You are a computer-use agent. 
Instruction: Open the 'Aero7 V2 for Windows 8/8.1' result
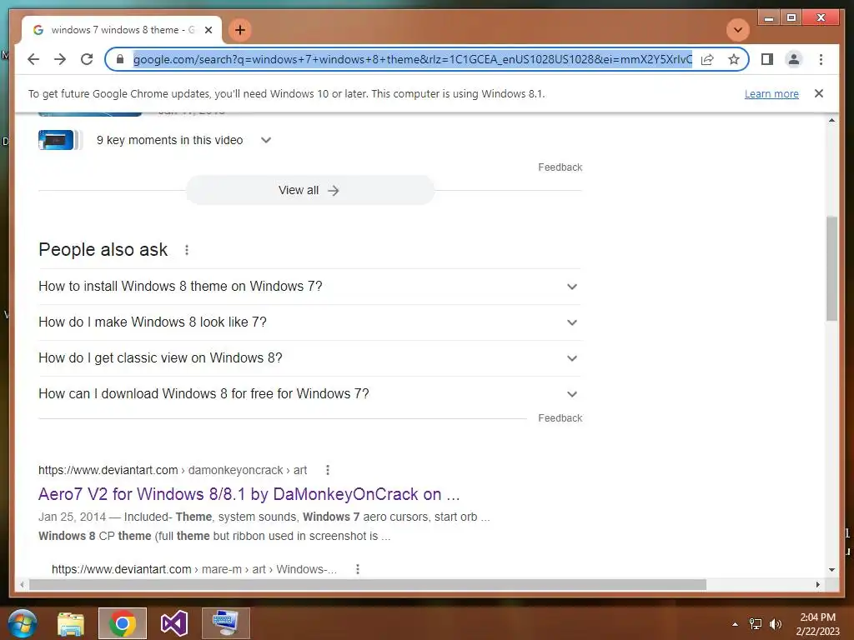(x=249, y=494)
